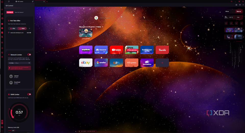The height and width of the screenshot is (133, 245).
Task: Open the Opera menu logo icon
Action: [2, 2]
